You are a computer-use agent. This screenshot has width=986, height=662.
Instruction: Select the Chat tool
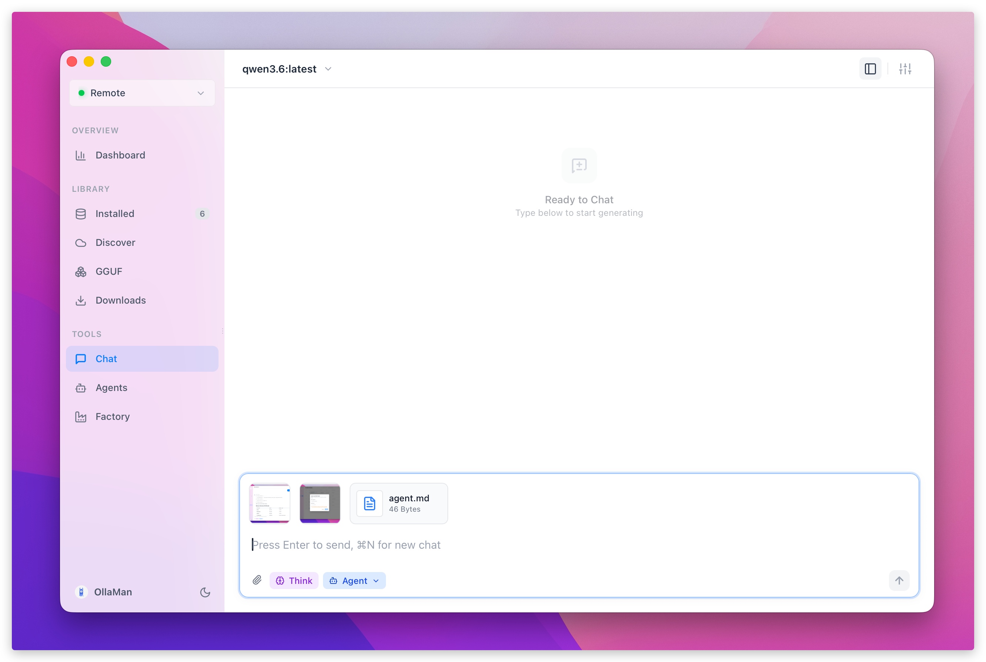[x=142, y=359]
